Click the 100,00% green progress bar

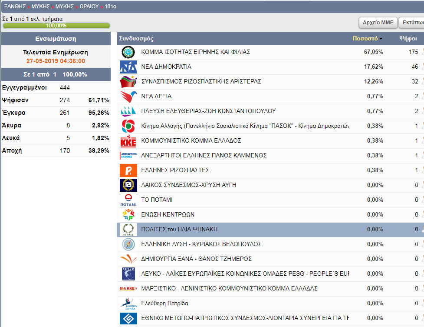pyautogui.click(x=56, y=26)
